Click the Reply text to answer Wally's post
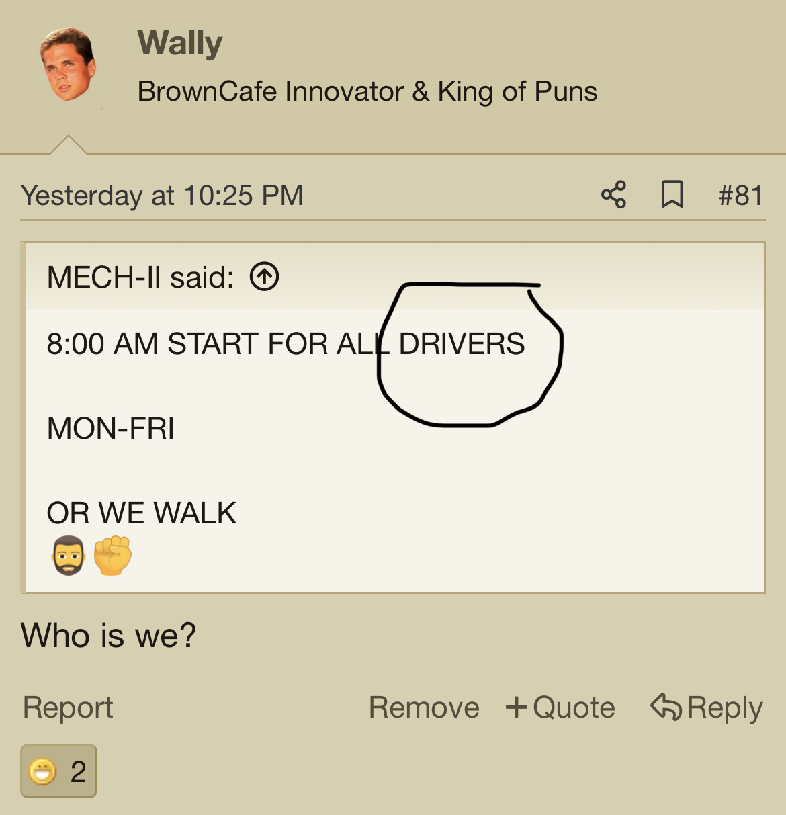The image size is (786, 815). pos(725,708)
